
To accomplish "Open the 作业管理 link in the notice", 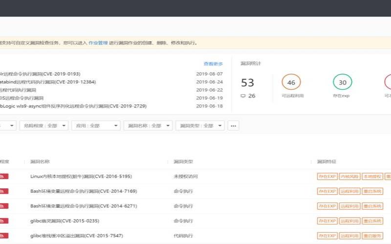I will (98, 43).
